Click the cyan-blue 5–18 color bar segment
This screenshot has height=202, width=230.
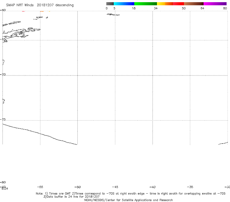point(124,4)
